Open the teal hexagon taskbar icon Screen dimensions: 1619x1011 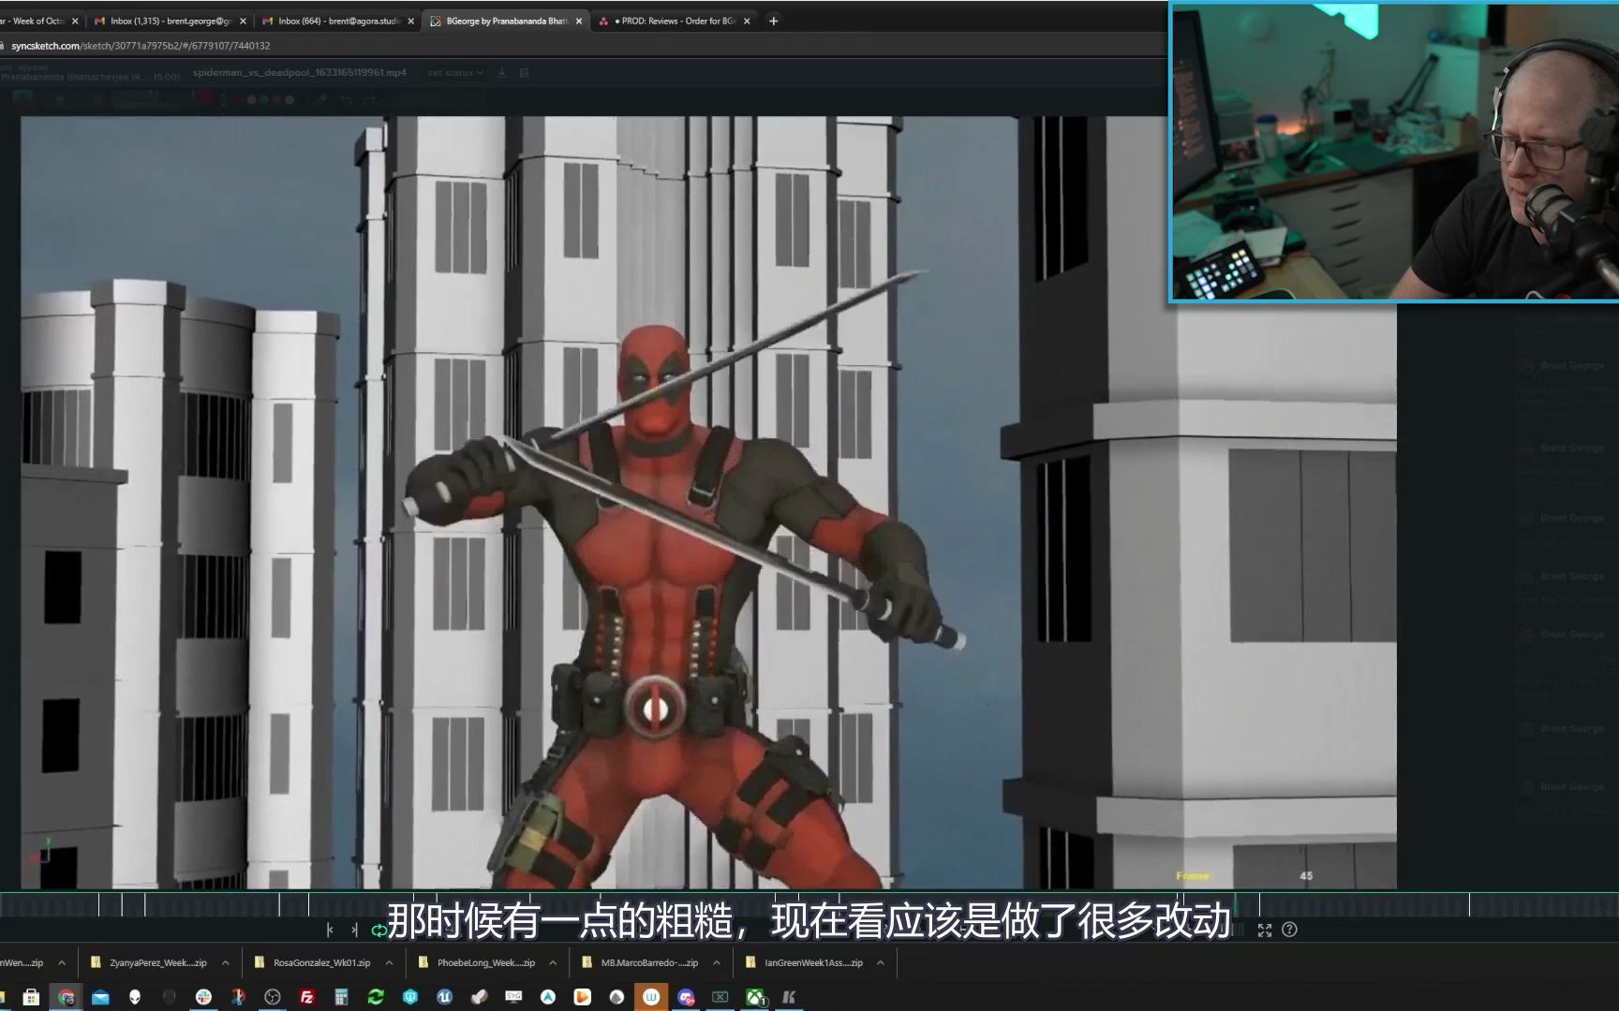410,997
